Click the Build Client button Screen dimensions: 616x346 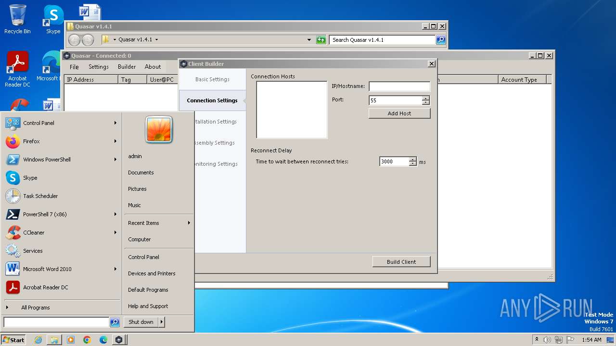tap(401, 262)
